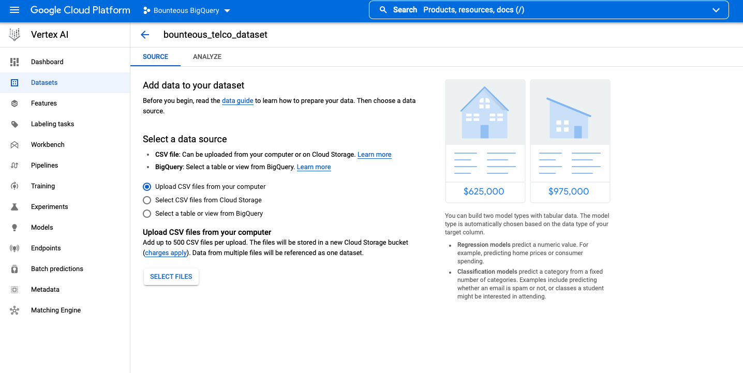Click the Endpoints broadcast icon
Image resolution: width=743 pixels, height=373 pixels.
(14, 248)
